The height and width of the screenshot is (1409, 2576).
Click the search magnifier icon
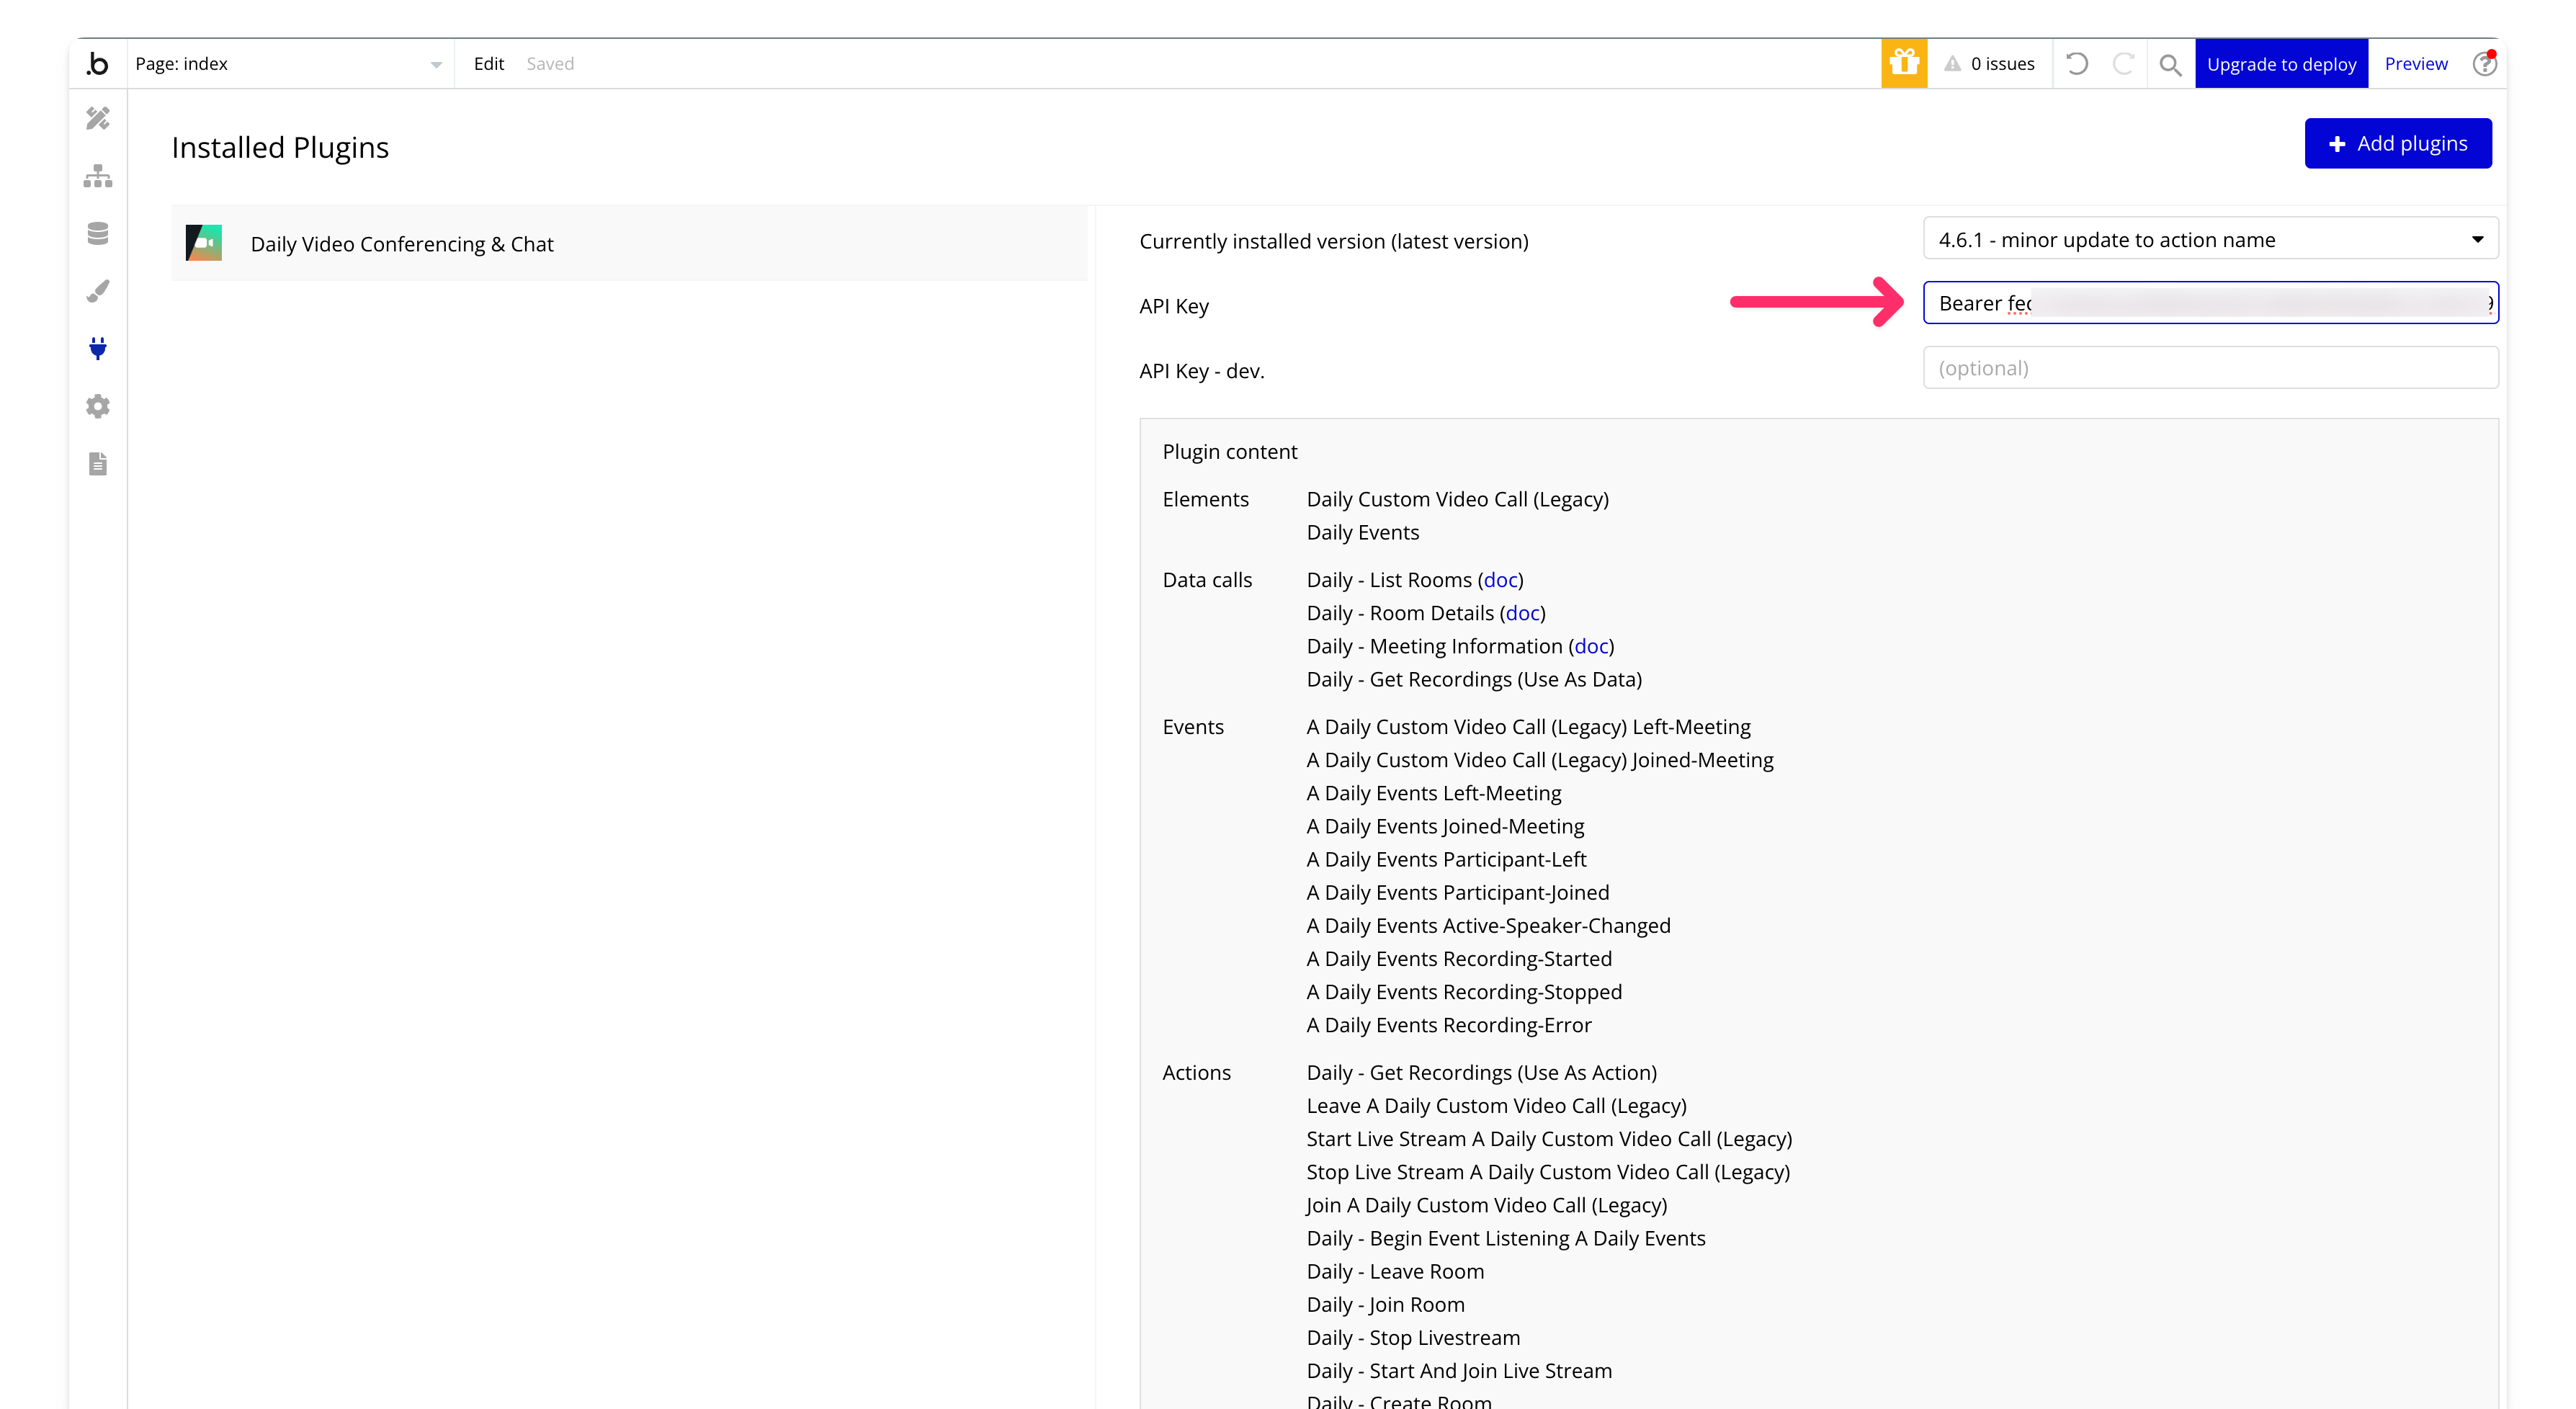pos(2170,65)
